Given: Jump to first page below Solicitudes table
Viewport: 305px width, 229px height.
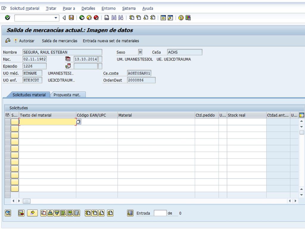Looking at the screenshot, I should (88, 213).
